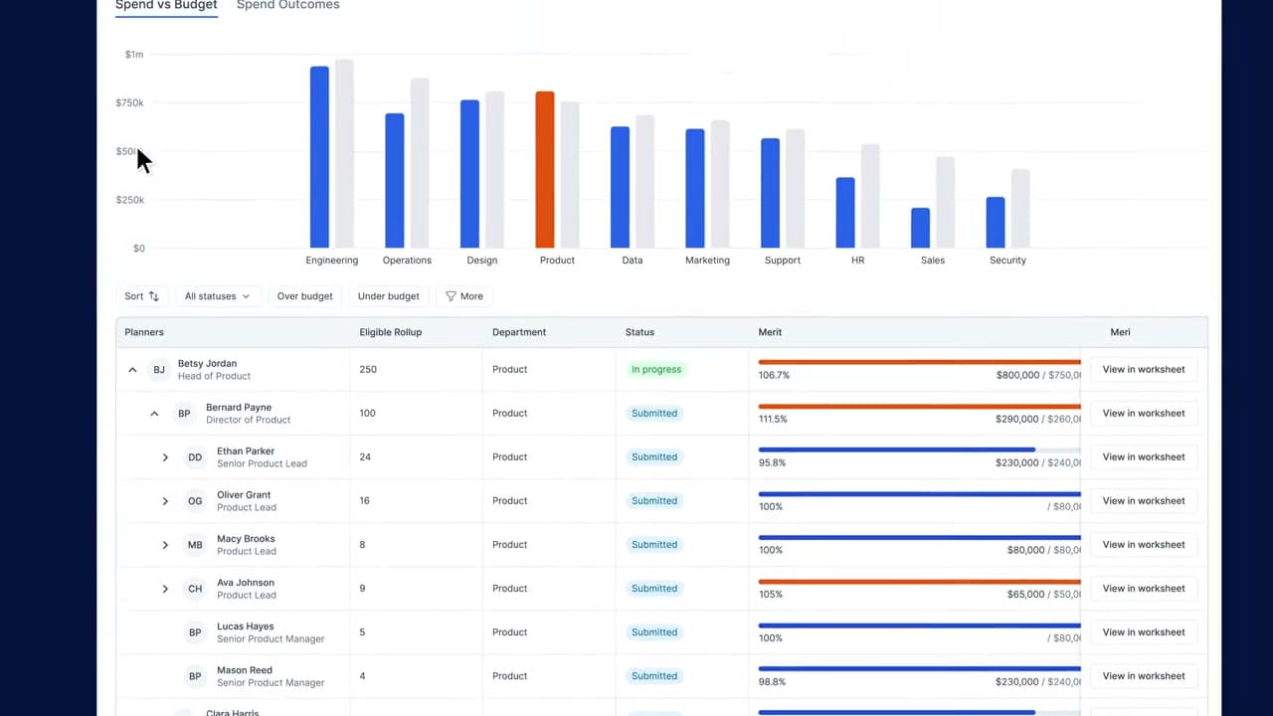Click Operations blue spend bar
The height and width of the screenshot is (716, 1273).
click(x=395, y=181)
